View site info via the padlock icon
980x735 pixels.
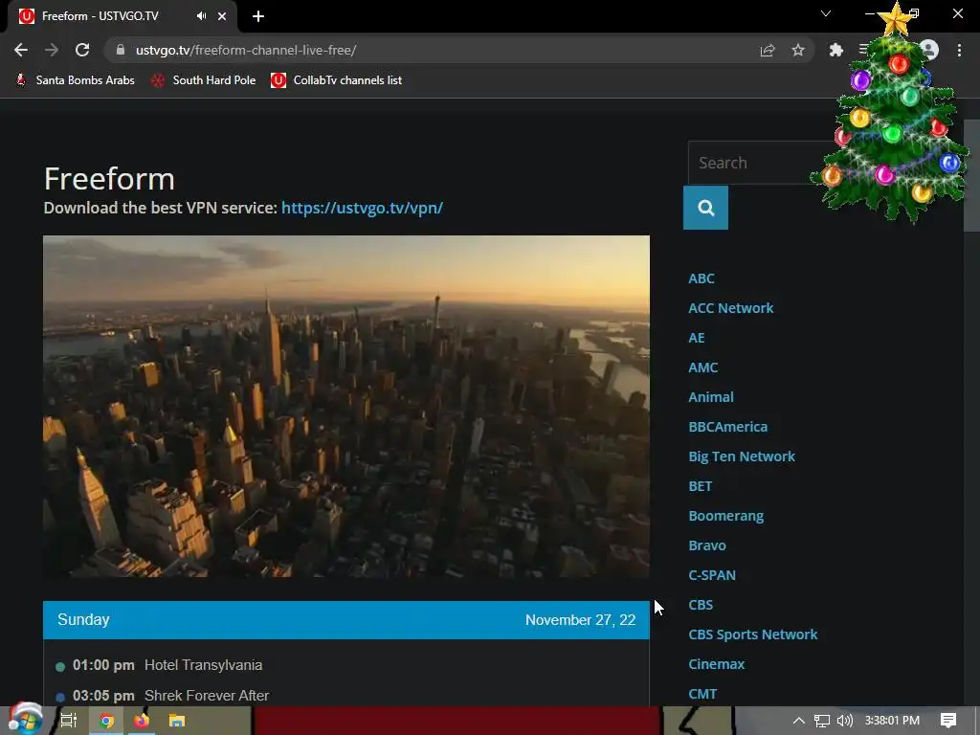coord(121,50)
